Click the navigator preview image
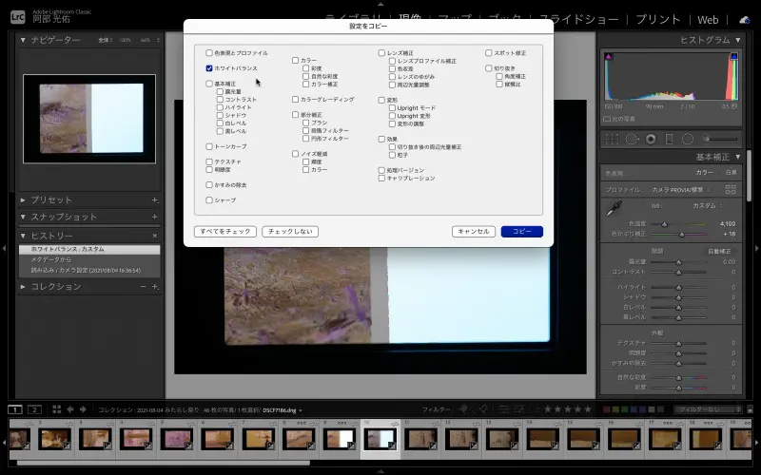This screenshot has width=761, height=475. (x=89, y=119)
